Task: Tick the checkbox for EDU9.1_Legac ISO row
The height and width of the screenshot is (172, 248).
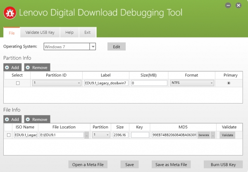Action: click(9, 135)
